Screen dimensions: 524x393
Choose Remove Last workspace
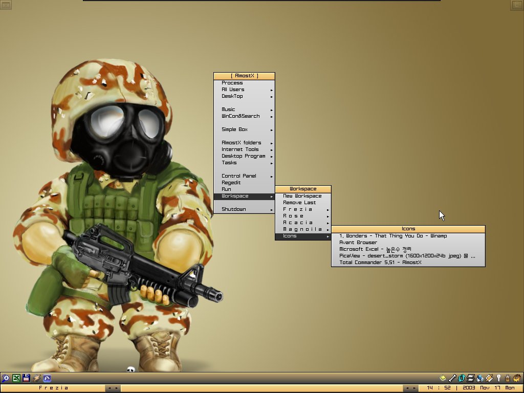point(303,203)
